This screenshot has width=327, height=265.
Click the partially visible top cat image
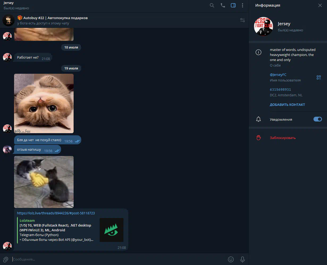[44, 34]
